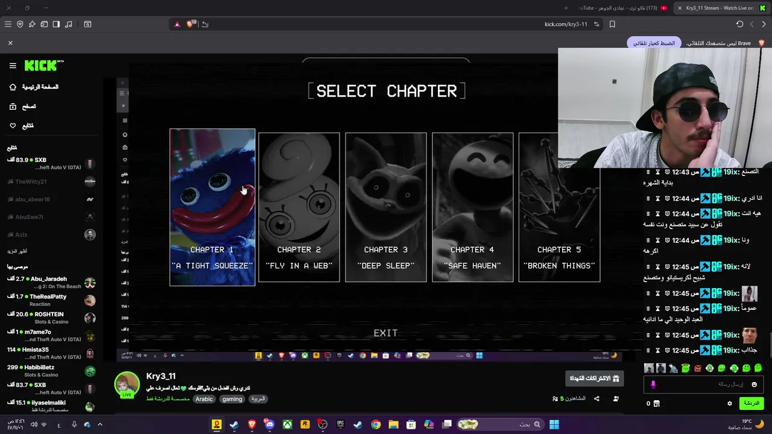772x434 pixels.
Task: Expand 'show more' under followed channels
Action: [17, 251]
